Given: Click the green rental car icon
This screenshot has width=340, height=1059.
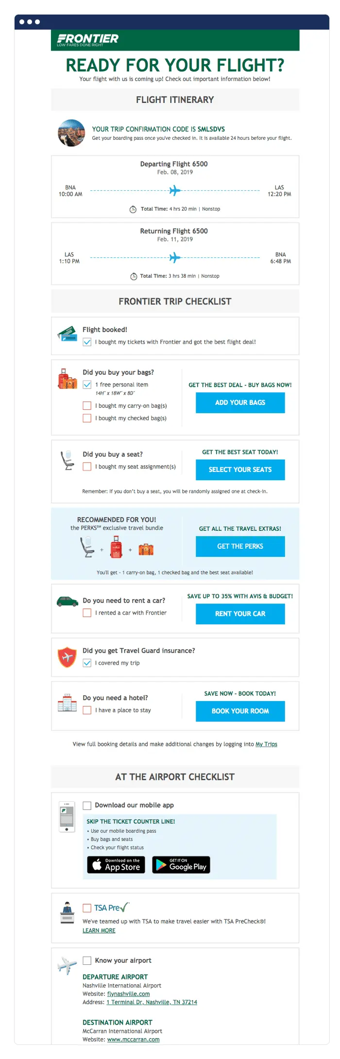Looking at the screenshot, I should point(68,602).
